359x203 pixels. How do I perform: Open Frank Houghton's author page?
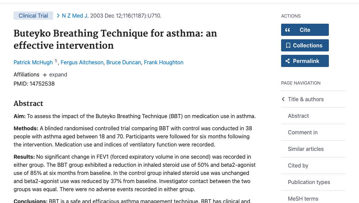point(164,62)
